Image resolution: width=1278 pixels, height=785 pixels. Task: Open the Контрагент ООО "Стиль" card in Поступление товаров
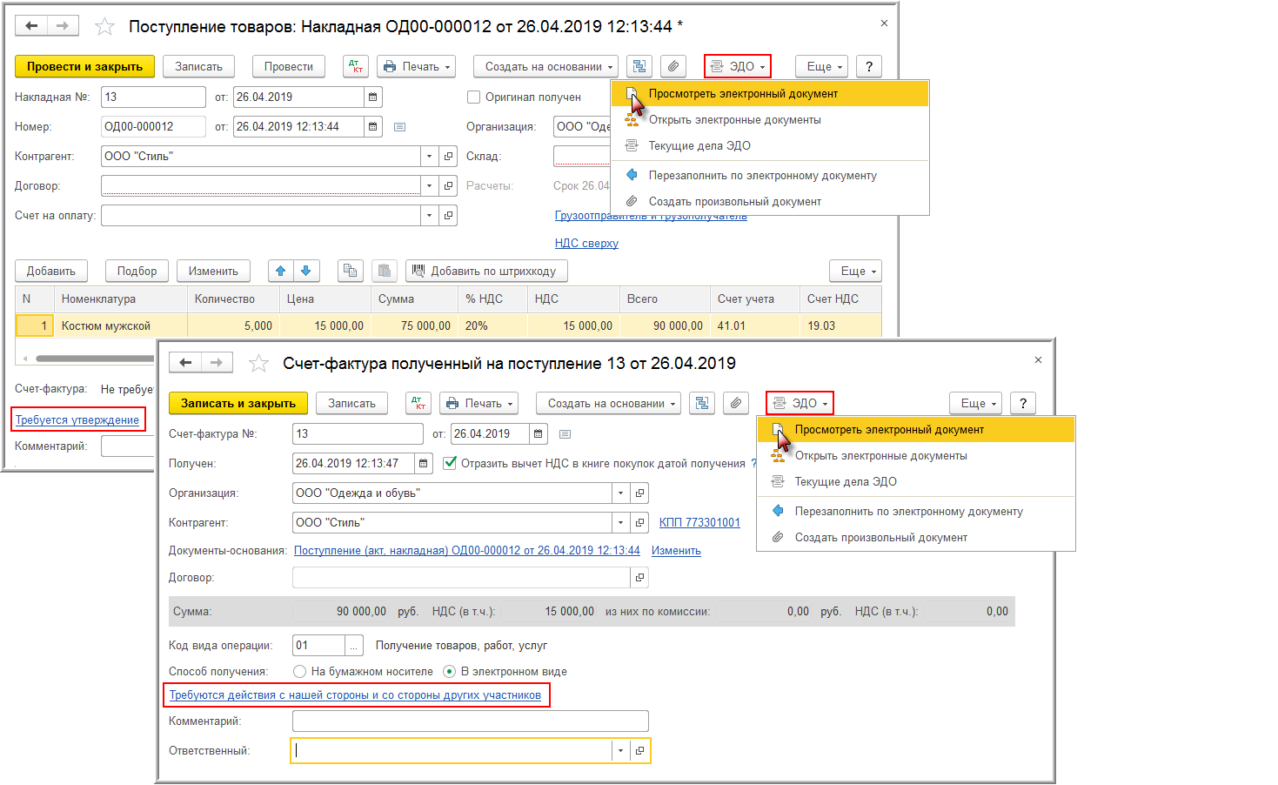449,157
